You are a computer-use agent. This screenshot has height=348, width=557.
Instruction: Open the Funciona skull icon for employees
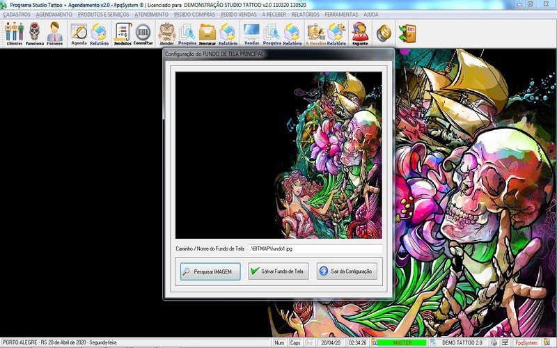tap(34, 33)
